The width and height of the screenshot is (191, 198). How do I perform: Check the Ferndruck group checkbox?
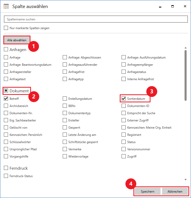(6, 168)
